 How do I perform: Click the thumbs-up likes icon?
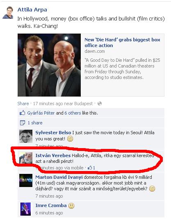[x=23, y=113]
